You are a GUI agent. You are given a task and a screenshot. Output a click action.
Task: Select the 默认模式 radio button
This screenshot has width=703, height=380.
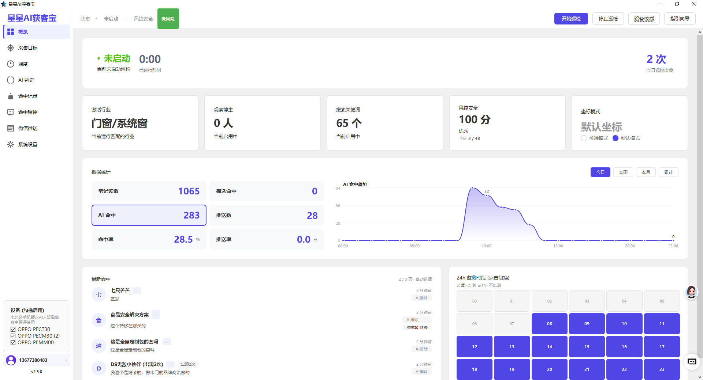pos(615,138)
